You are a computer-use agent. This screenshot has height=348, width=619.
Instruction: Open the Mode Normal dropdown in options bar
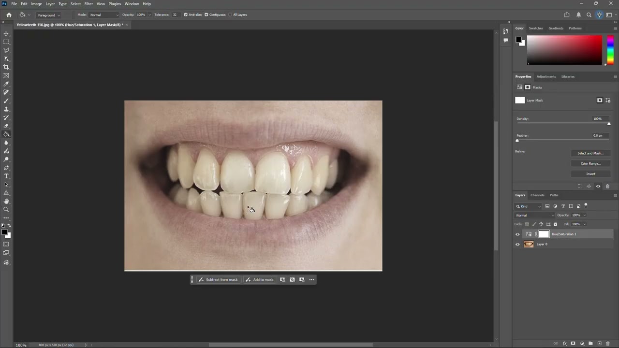103,15
